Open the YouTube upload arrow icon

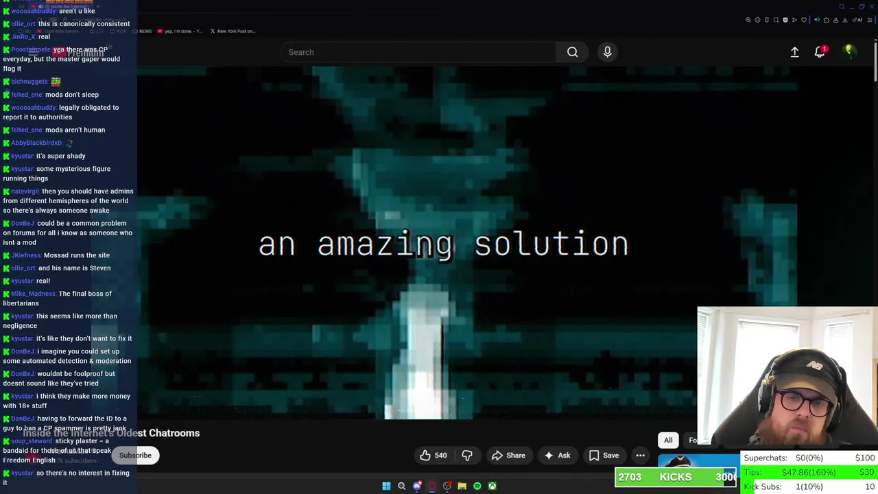pos(794,52)
